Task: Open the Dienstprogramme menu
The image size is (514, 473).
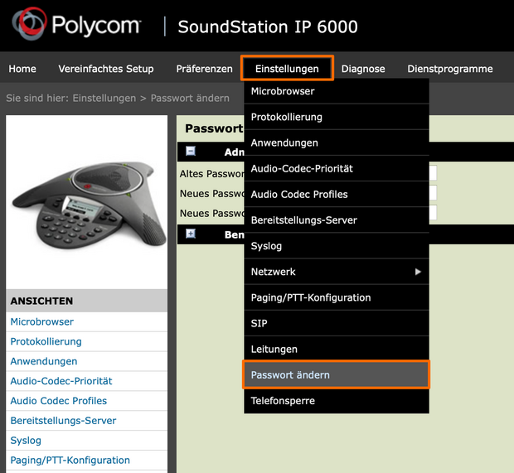Action: [449, 69]
